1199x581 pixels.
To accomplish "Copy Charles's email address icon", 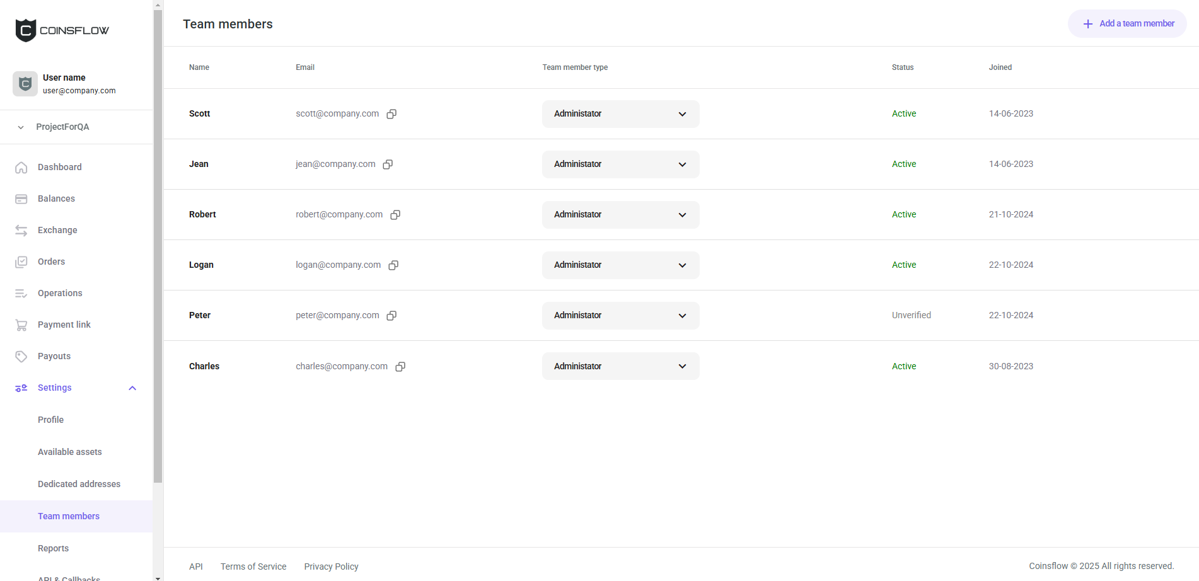I will 400,367.
